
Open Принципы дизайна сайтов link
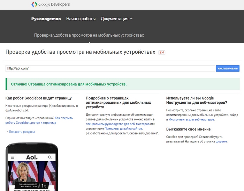click(123, 128)
